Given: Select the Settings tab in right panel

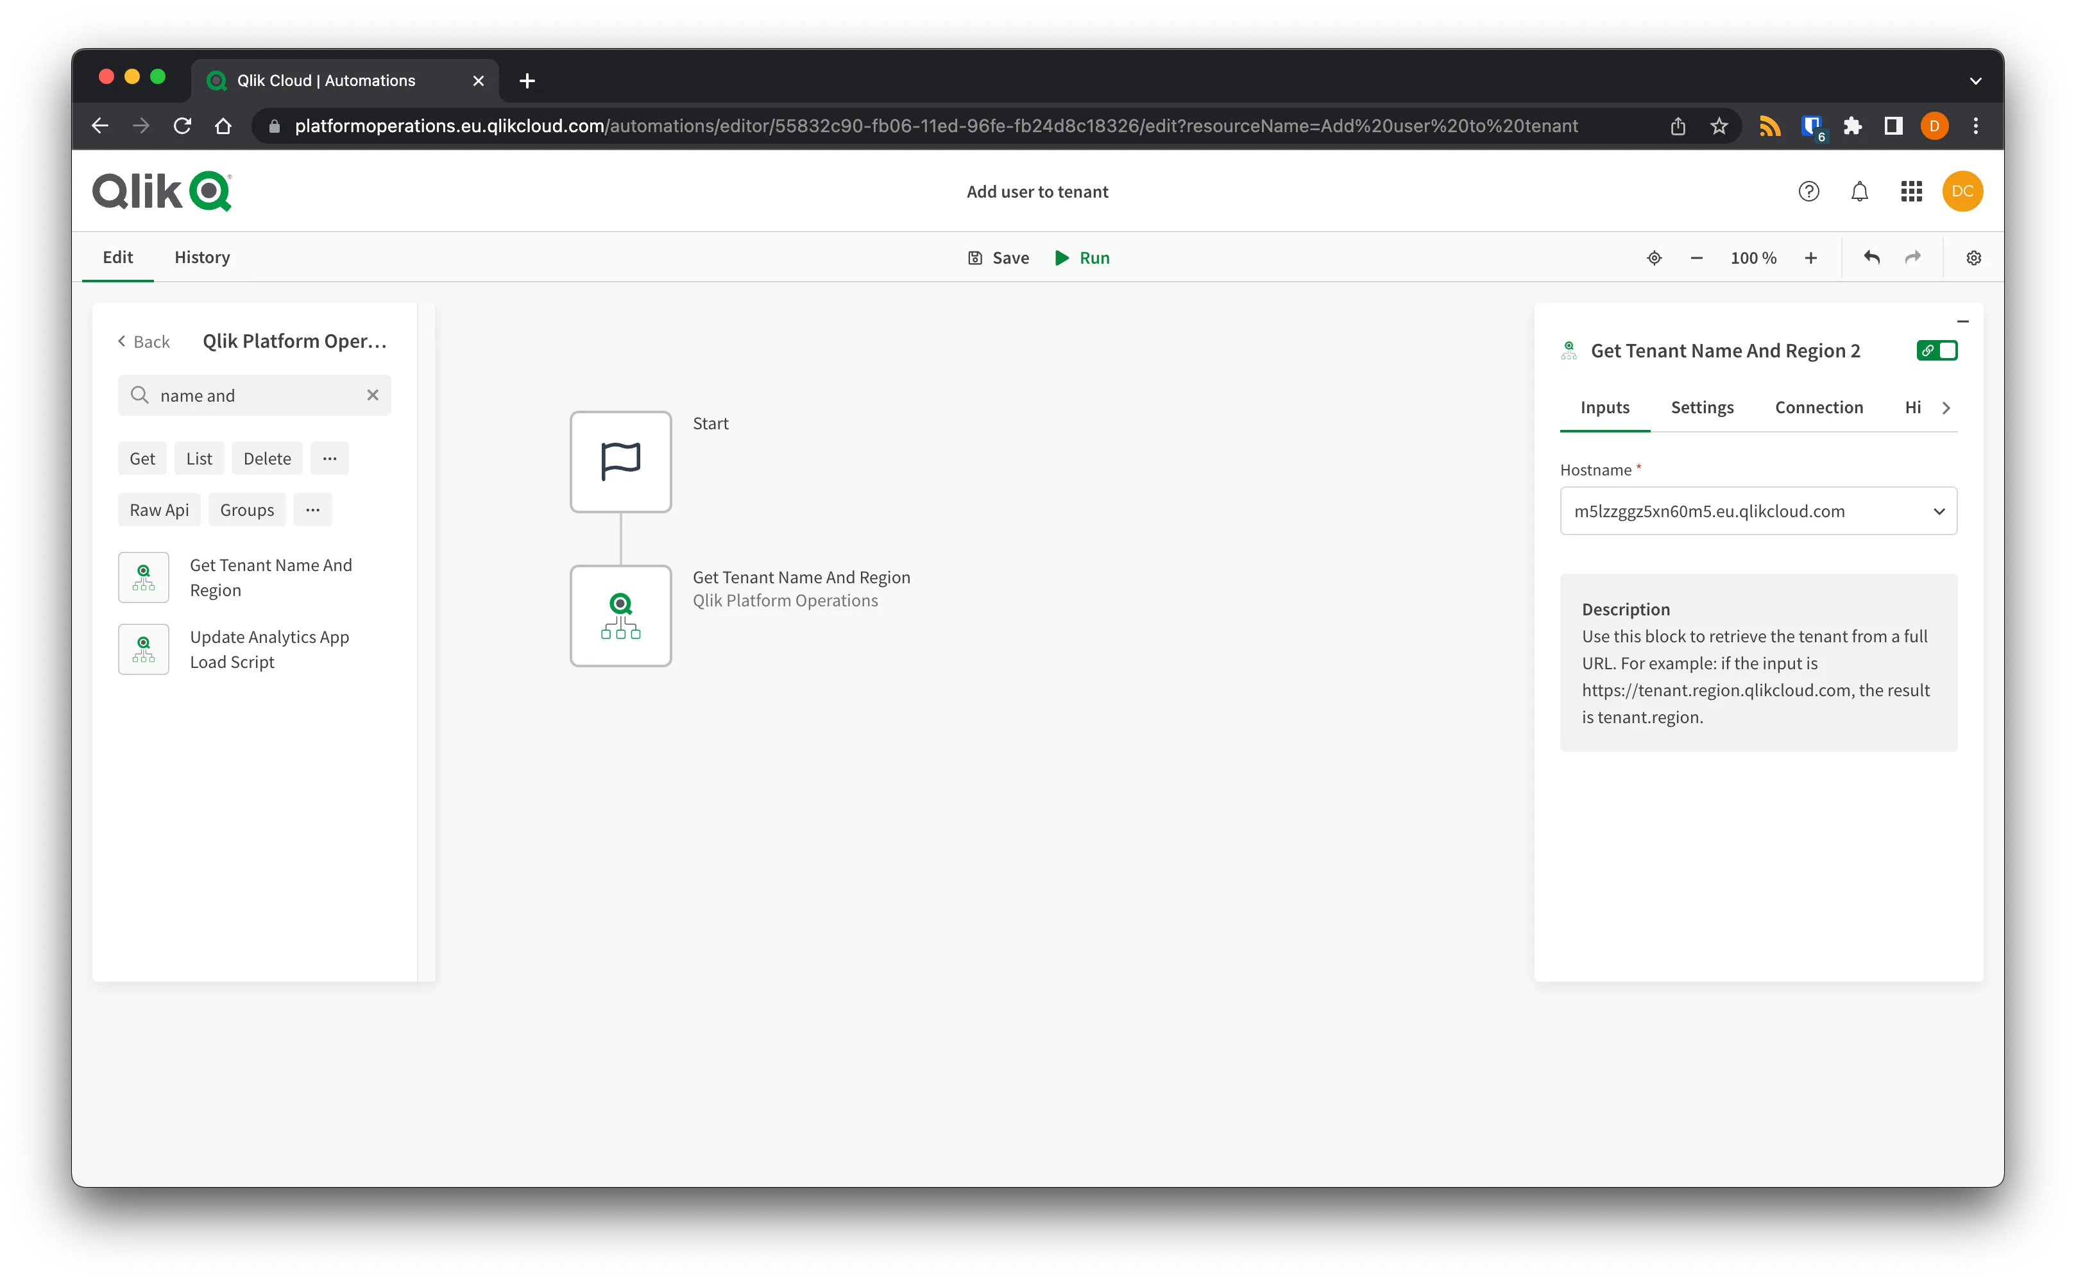Looking at the screenshot, I should pos(1703,407).
